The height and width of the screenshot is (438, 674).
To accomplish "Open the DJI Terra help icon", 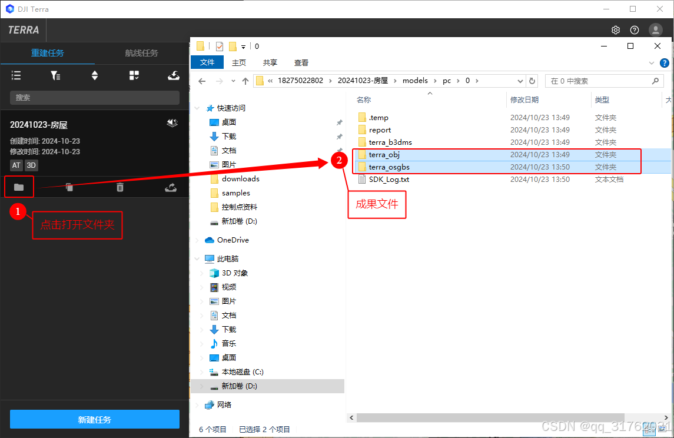I will (635, 29).
